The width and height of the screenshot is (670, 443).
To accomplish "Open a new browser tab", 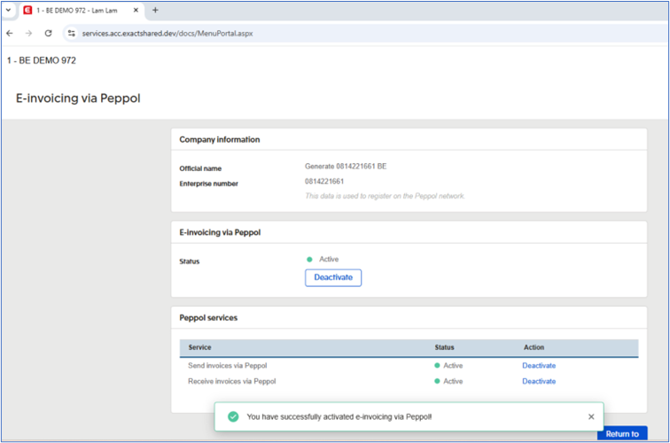I will click(x=155, y=11).
